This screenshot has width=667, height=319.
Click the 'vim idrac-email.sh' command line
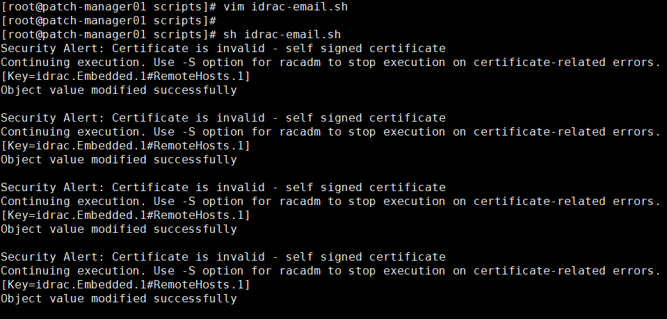coord(174,7)
